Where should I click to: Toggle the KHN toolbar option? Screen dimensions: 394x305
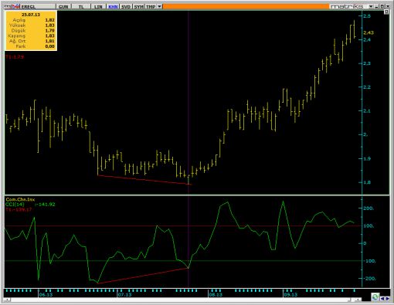(113, 7)
